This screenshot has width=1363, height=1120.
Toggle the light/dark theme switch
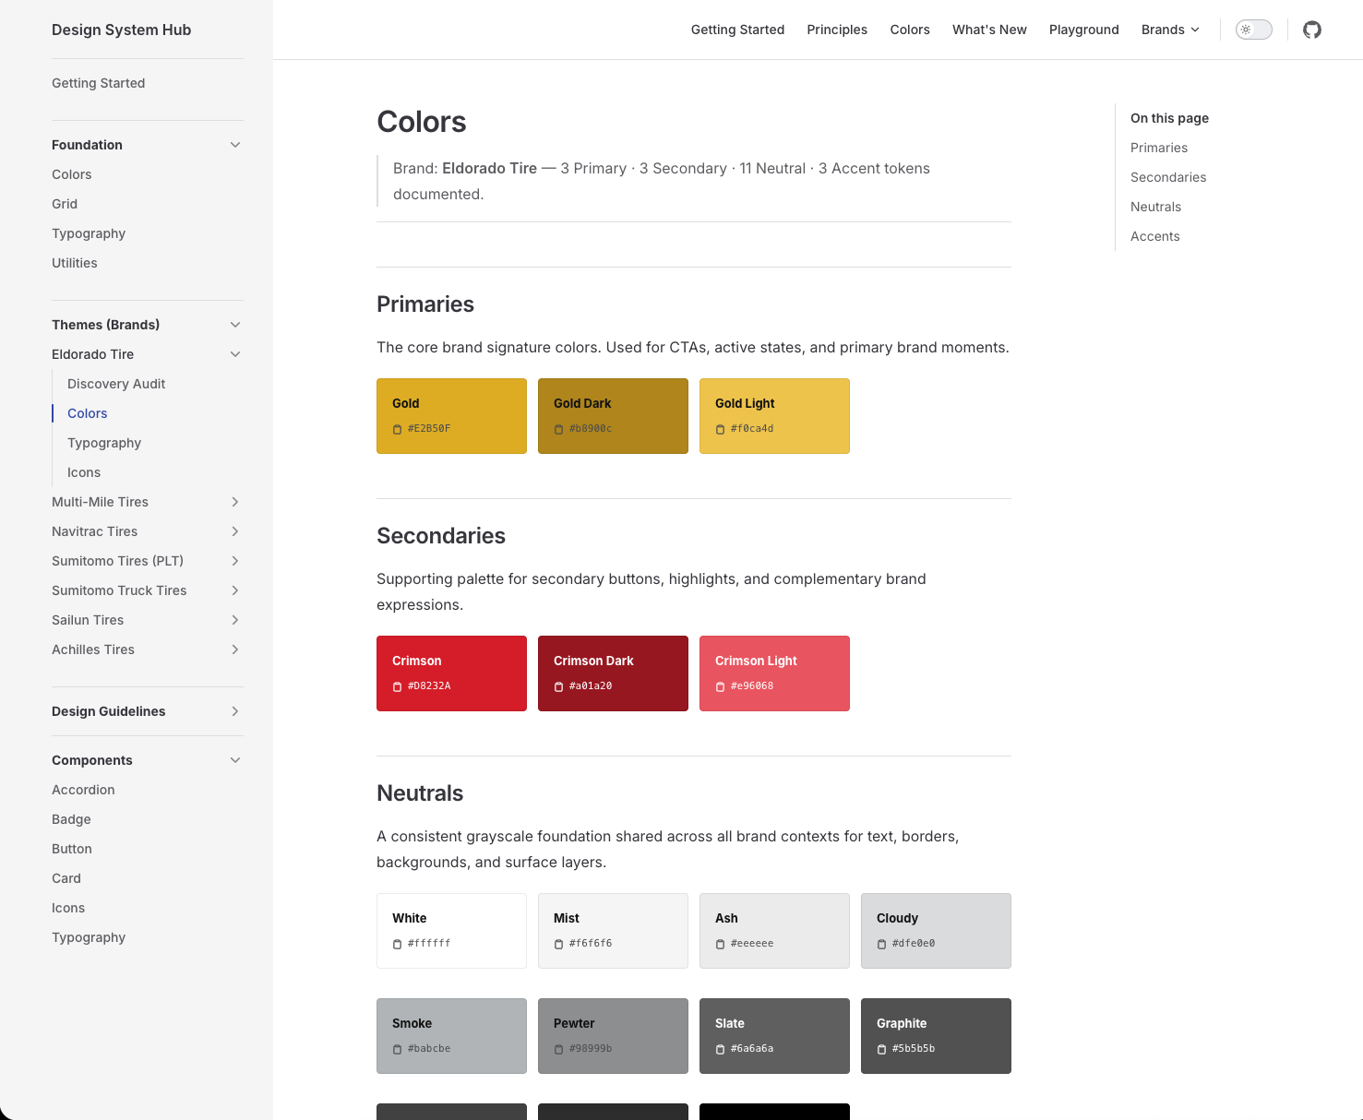point(1254,30)
